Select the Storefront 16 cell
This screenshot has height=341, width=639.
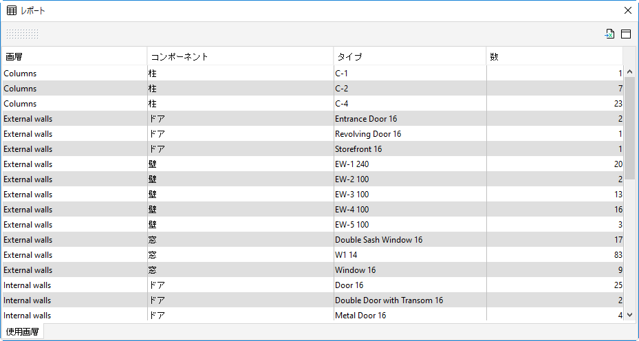coord(410,148)
